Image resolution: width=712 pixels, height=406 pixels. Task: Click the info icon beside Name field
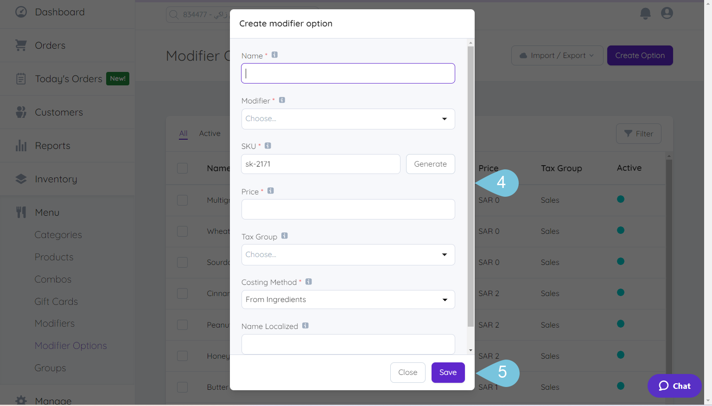[x=274, y=54]
